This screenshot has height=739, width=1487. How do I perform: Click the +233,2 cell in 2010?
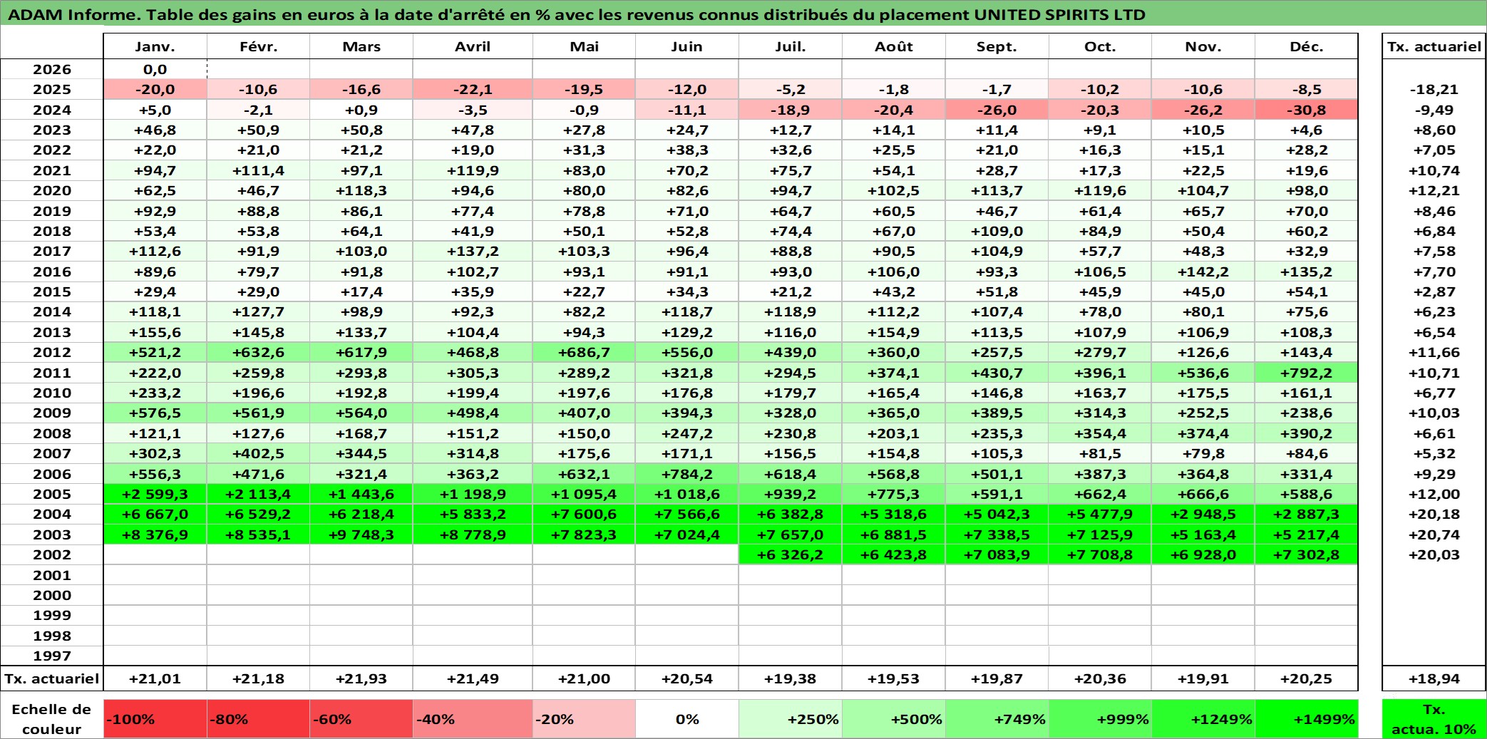tap(155, 393)
